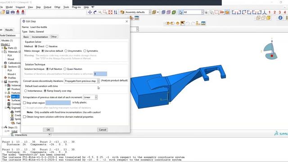The width and height of the screenshot is (288, 162).
Task: Click the green render style cube icon
Action: click(x=174, y=12)
